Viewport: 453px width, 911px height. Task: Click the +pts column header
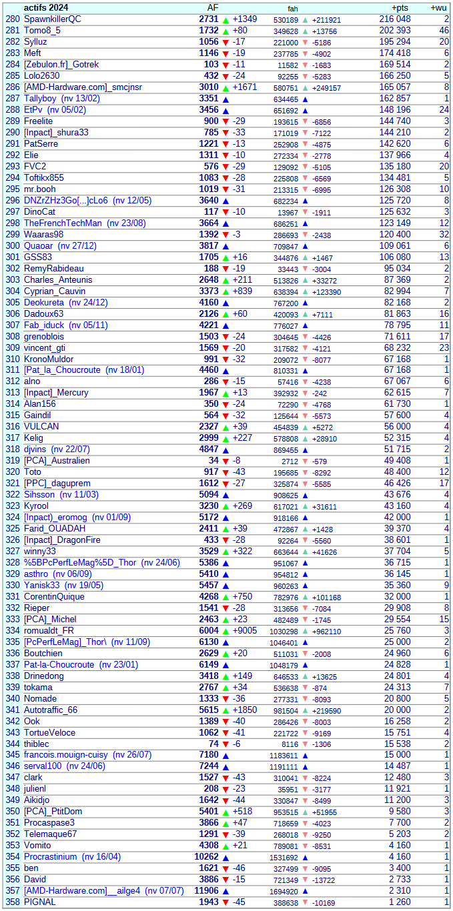point(400,7)
